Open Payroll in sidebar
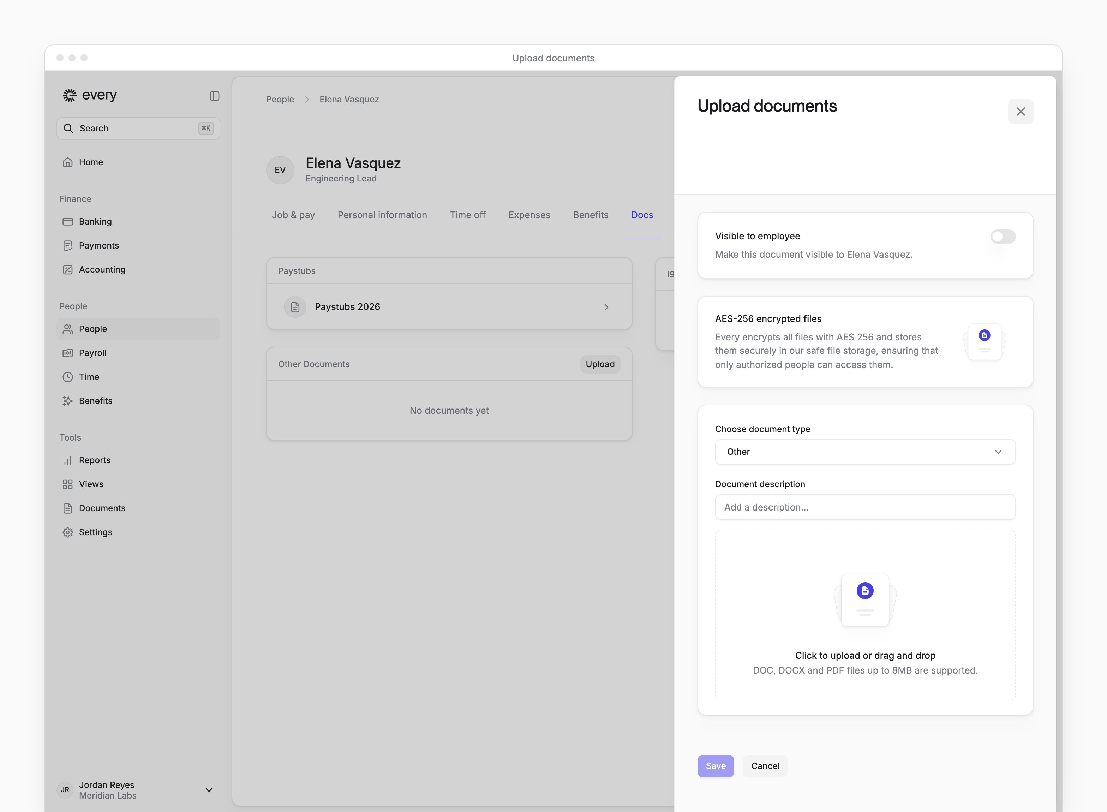The width and height of the screenshot is (1107, 812). pyautogui.click(x=138, y=353)
